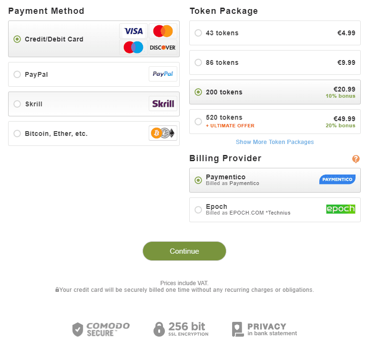Click the Visa card logo
Viewport: 387px width, 350px height.
pos(133,31)
